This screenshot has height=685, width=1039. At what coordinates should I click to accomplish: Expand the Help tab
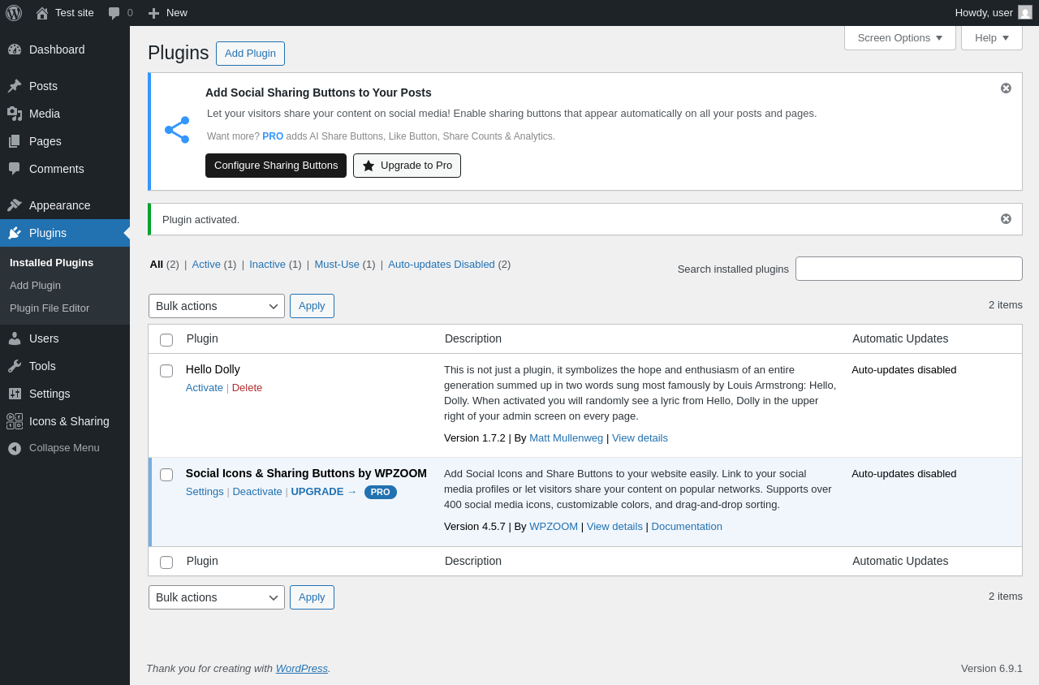coord(991,38)
